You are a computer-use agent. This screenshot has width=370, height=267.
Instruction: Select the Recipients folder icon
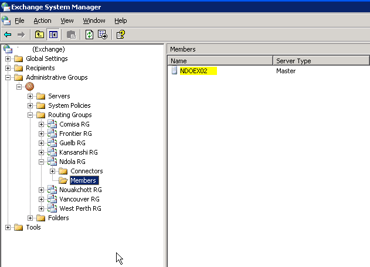[18, 68]
